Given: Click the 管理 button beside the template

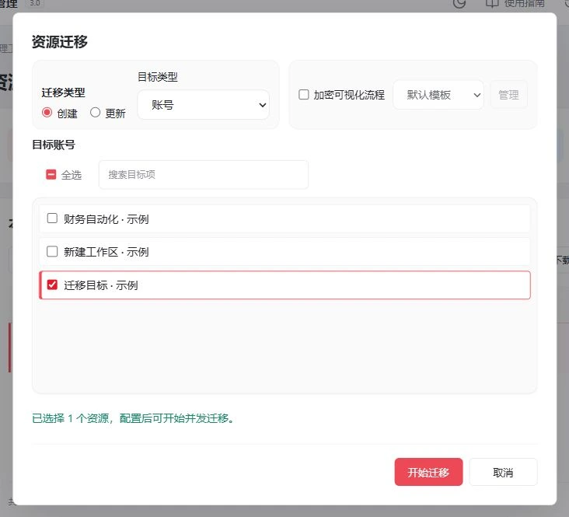Looking at the screenshot, I should click(509, 95).
